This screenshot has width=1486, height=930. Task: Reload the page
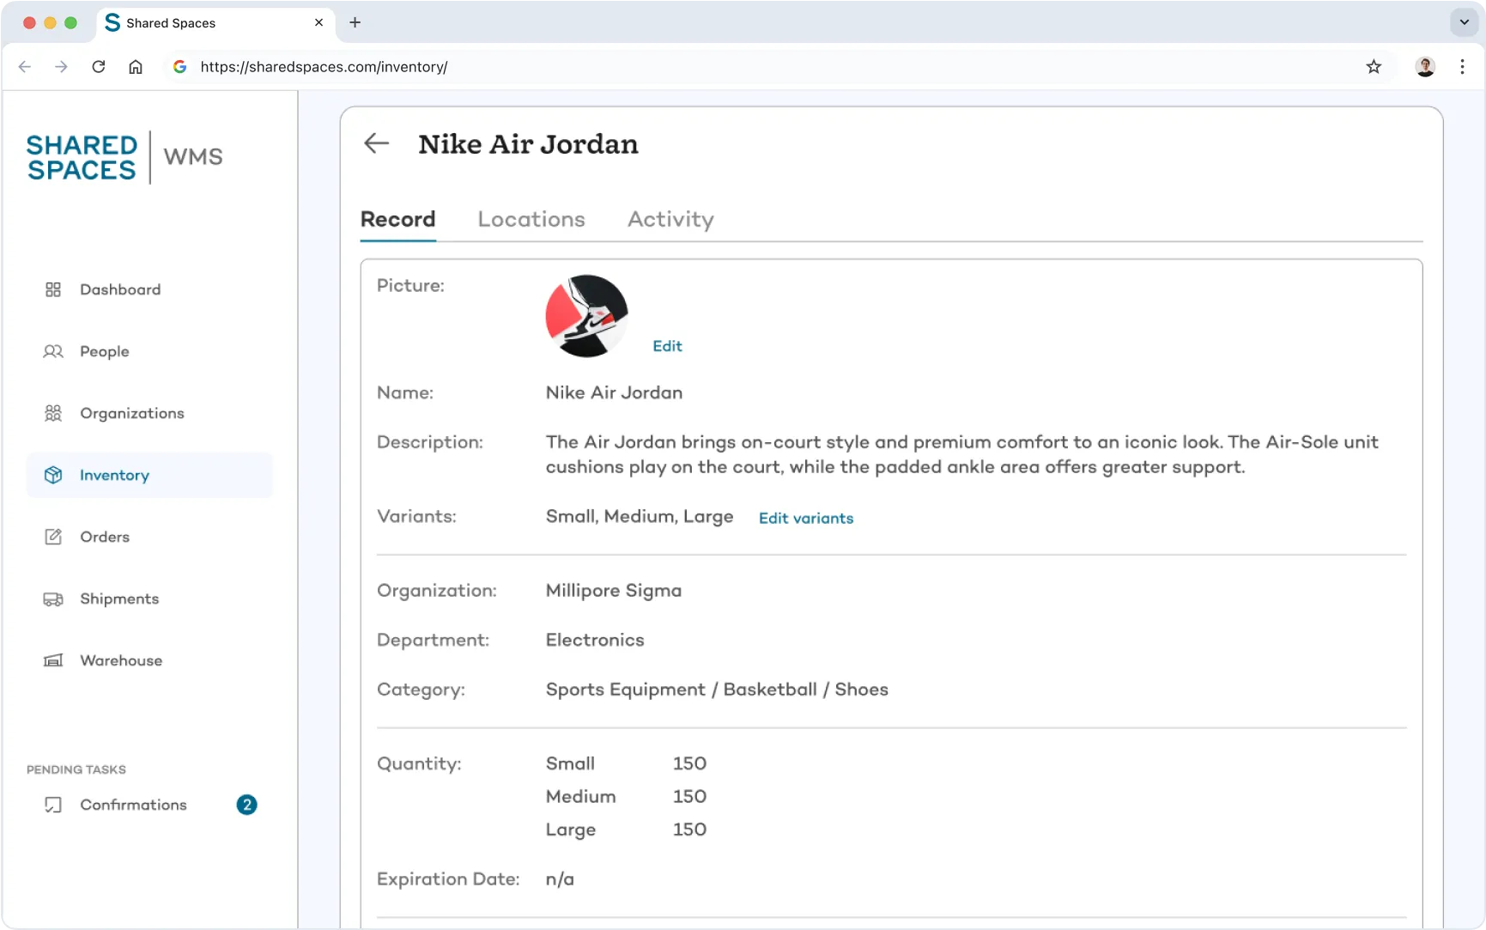tap(99, 67)
